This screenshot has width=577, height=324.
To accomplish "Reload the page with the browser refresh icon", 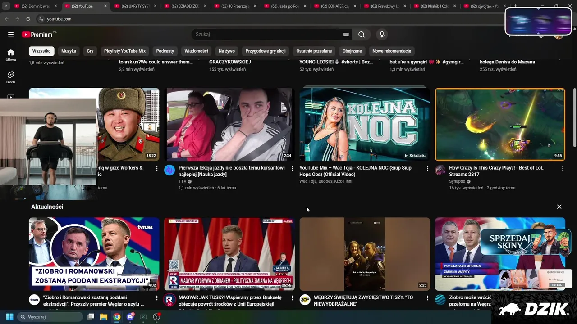I will (x=28, y=19).
